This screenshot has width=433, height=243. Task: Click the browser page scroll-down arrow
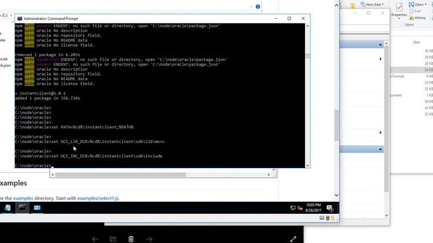[336, 195]
